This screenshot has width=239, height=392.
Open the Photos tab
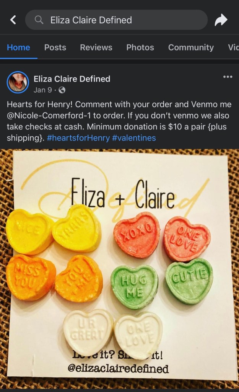140,47
